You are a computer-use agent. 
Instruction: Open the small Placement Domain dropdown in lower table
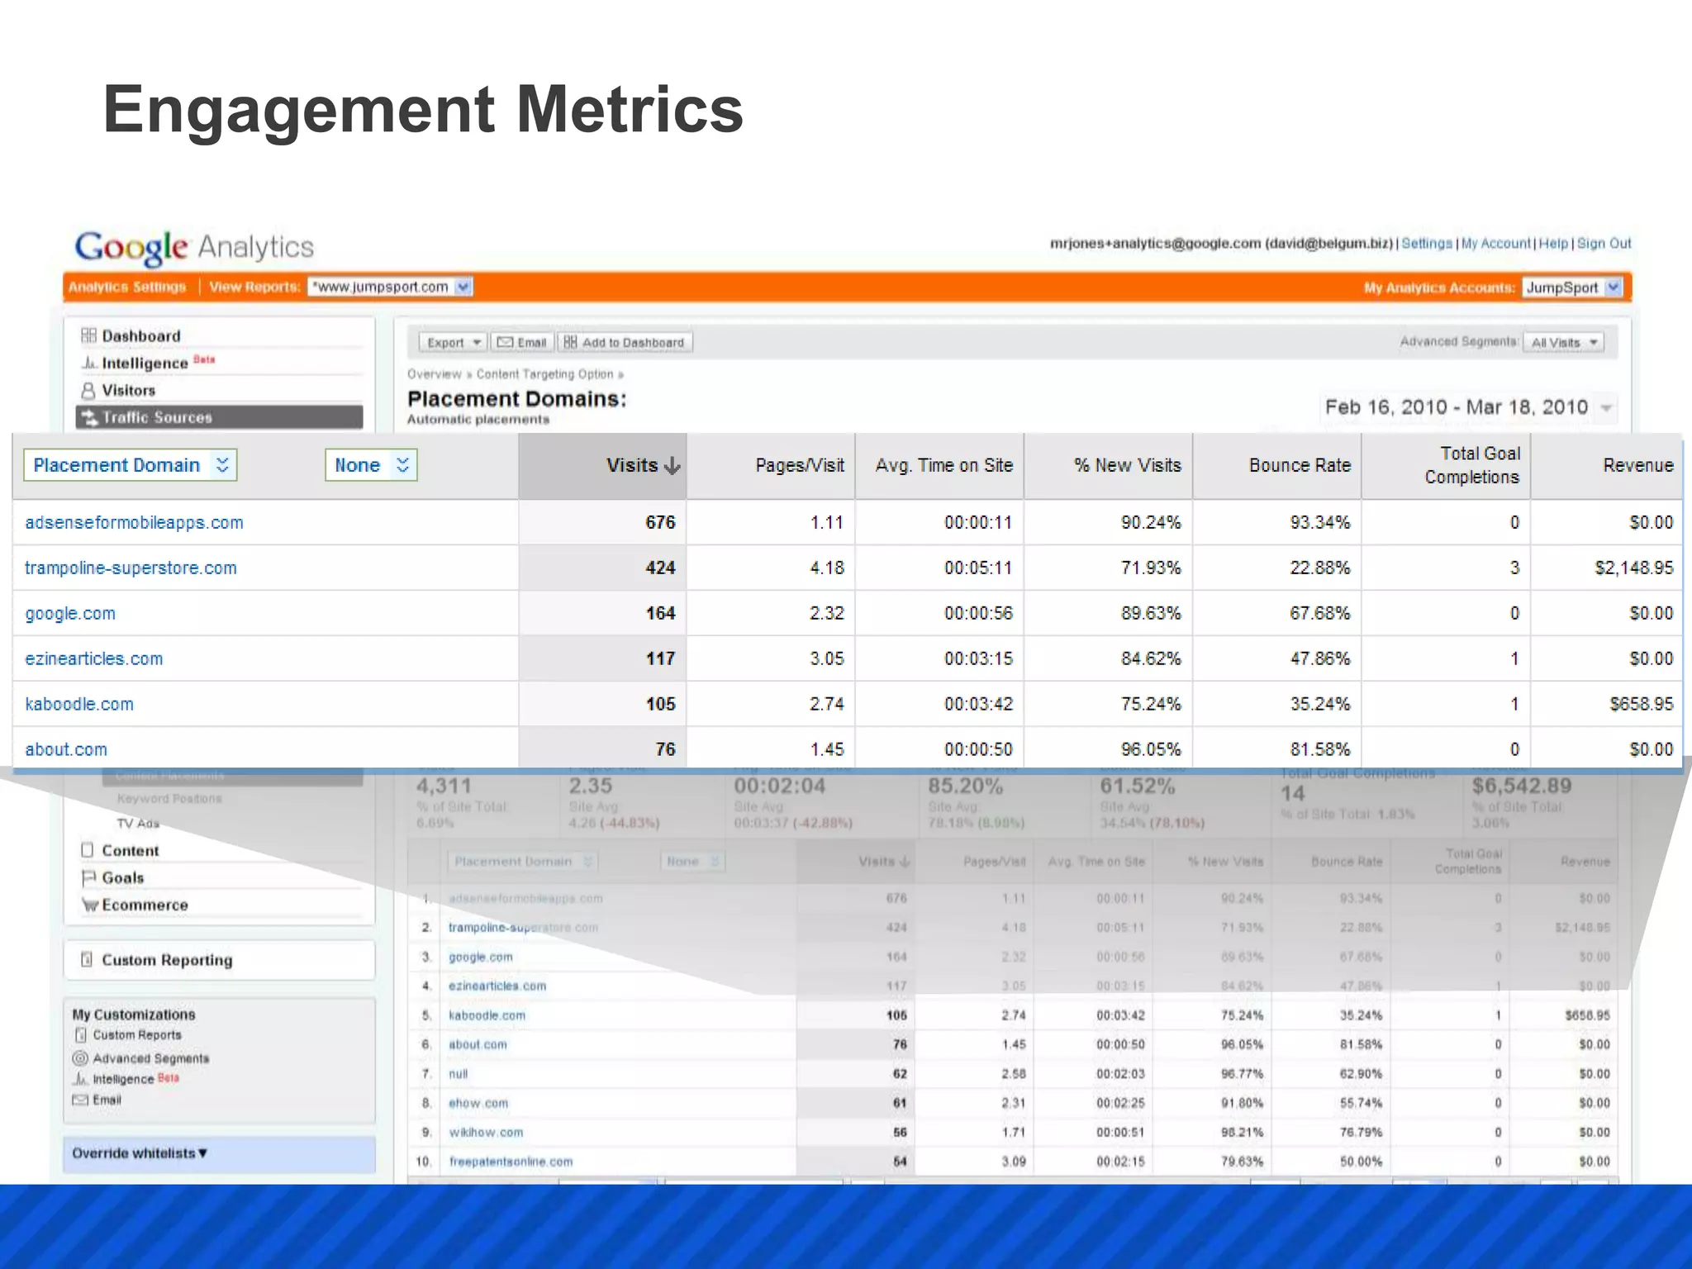tap(522, 862)
